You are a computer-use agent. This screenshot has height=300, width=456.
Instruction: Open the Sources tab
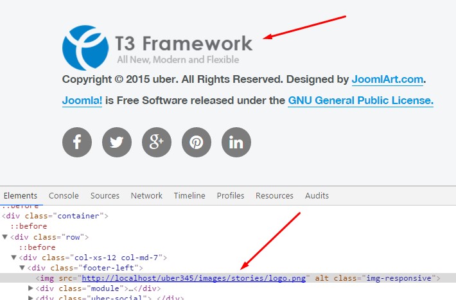(x=105, y=195)
